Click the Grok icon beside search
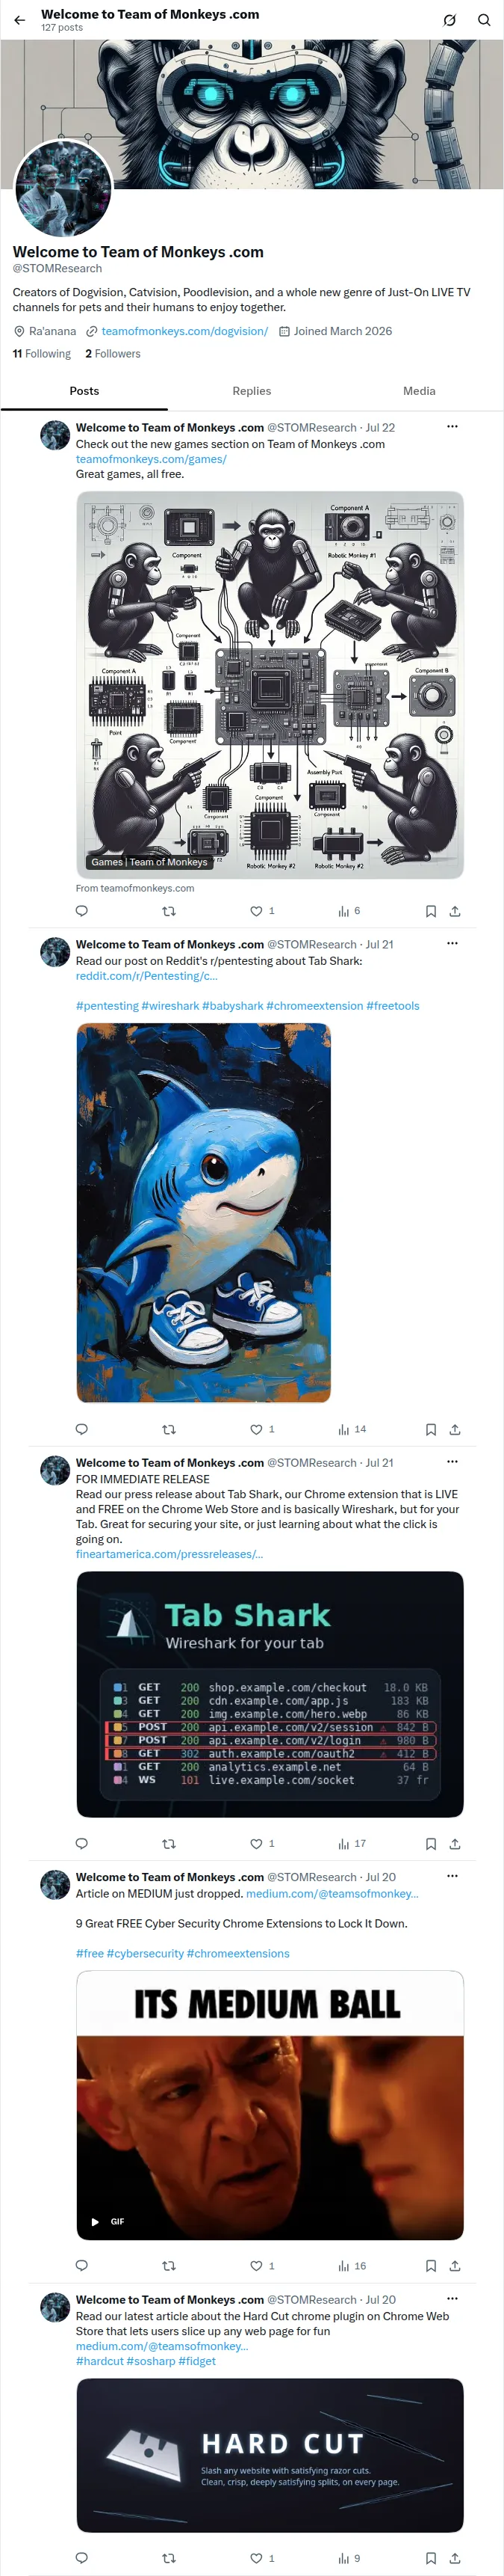The image size is (504, 2576). tap(450, 20)
